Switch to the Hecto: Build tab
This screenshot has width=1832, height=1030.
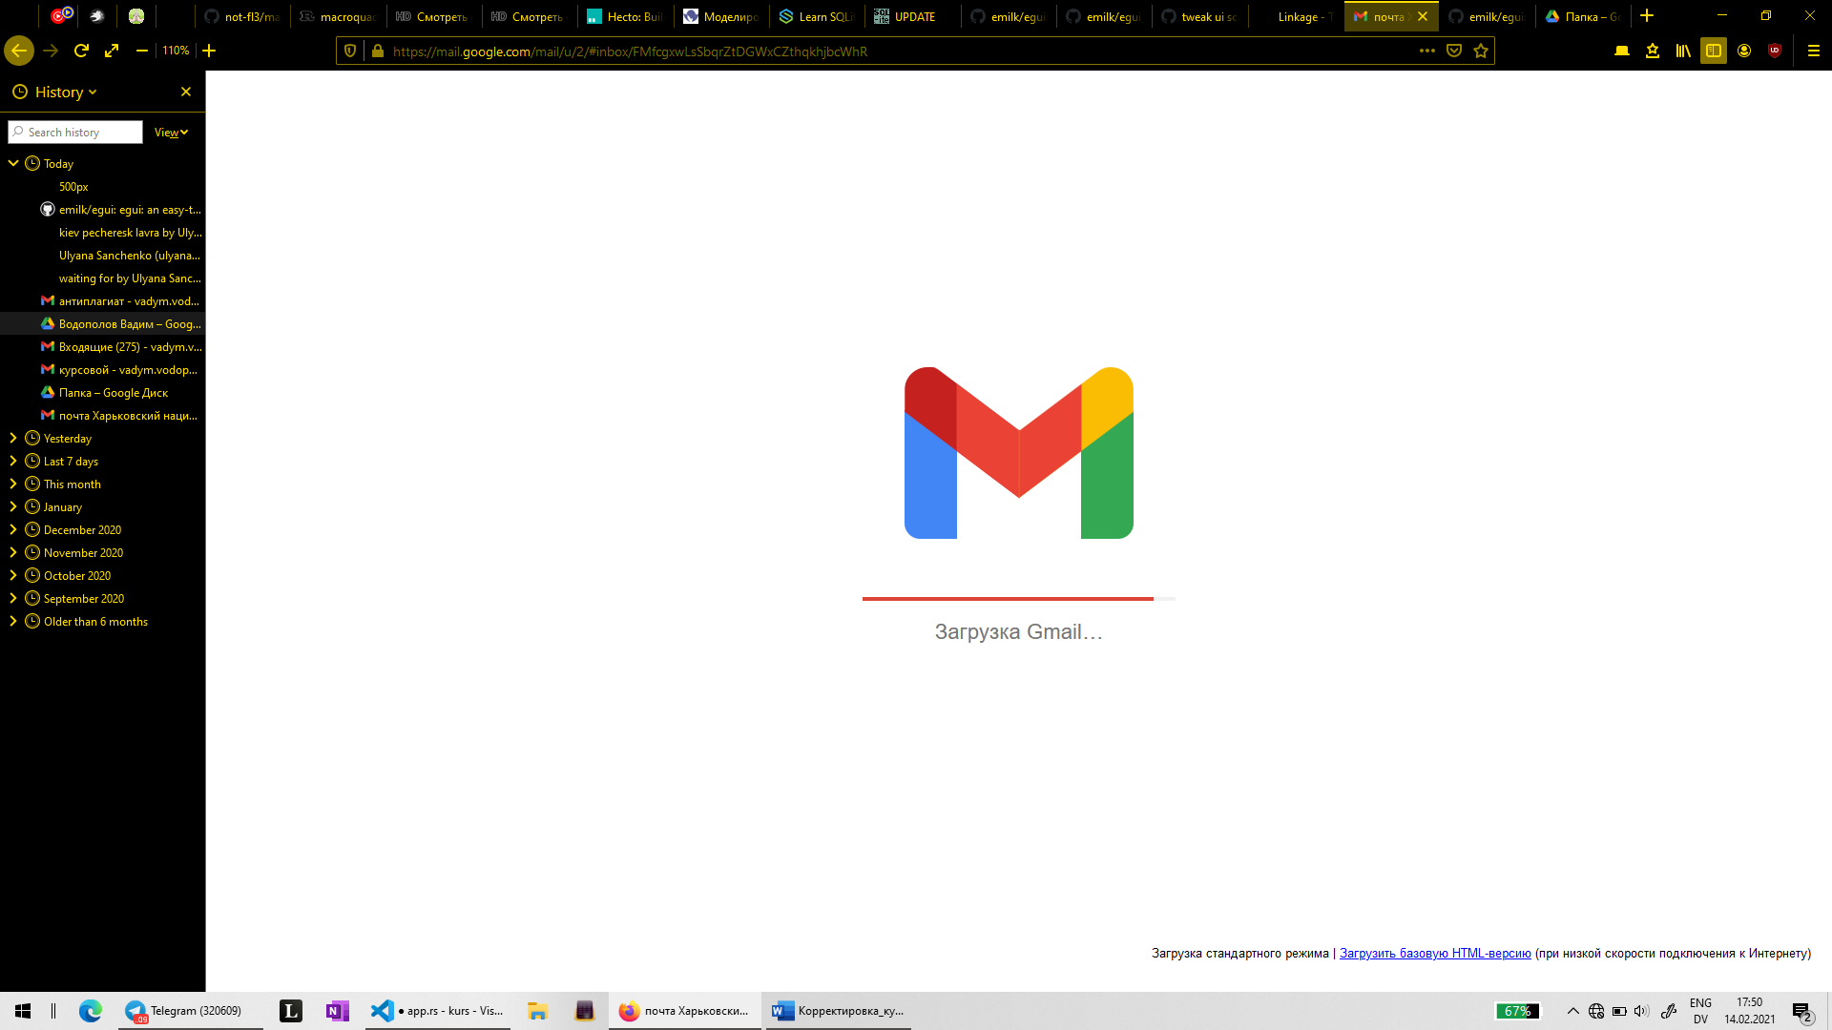(625, 16)
